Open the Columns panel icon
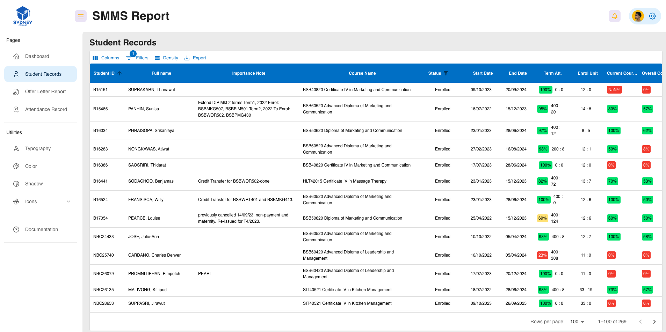Viewport: 666px width, 332px height. [96, 58]
